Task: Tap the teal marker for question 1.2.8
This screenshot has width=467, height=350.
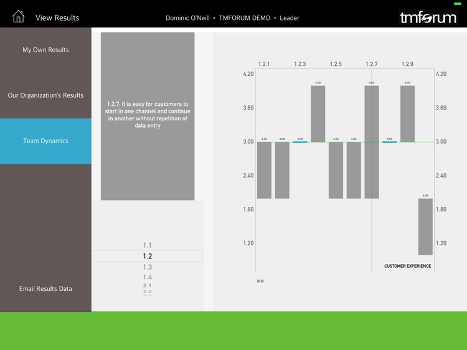Action: pyautogui.click(x=390, y=142)
